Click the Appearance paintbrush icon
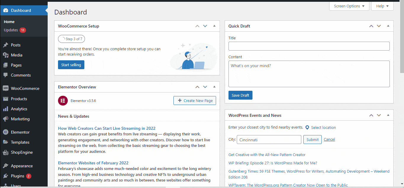404x188 pixels. (6, 166)
